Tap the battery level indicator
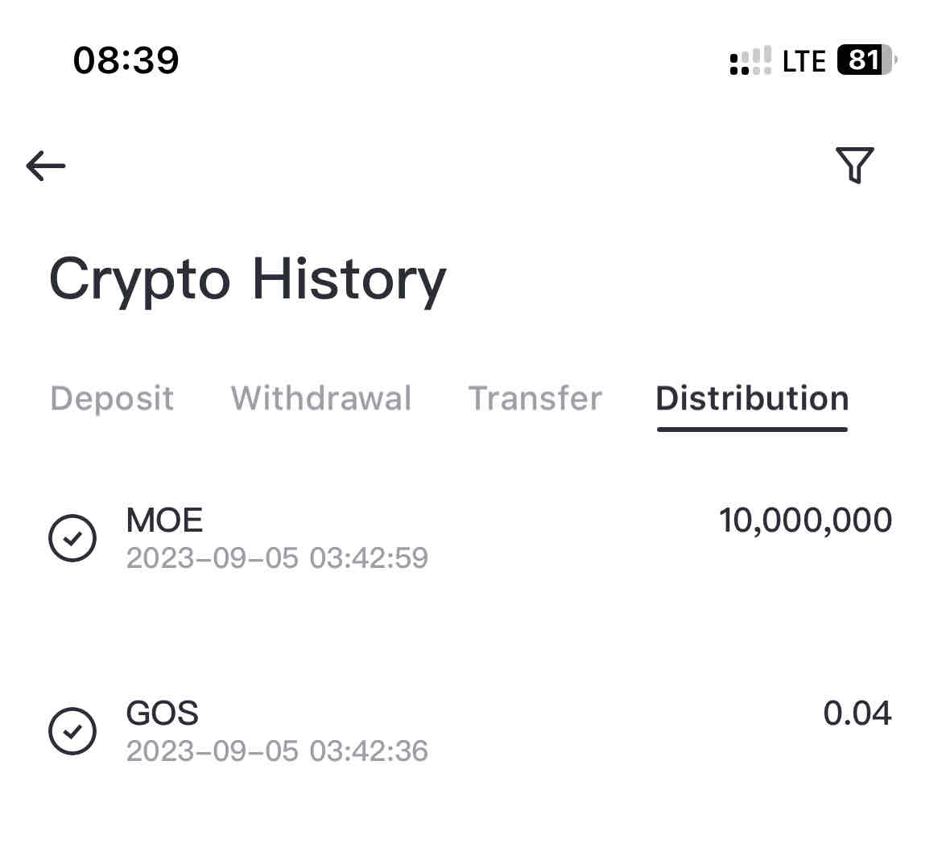Image resolution: width=942 pixels, height=843 pixels. point(866,60)
